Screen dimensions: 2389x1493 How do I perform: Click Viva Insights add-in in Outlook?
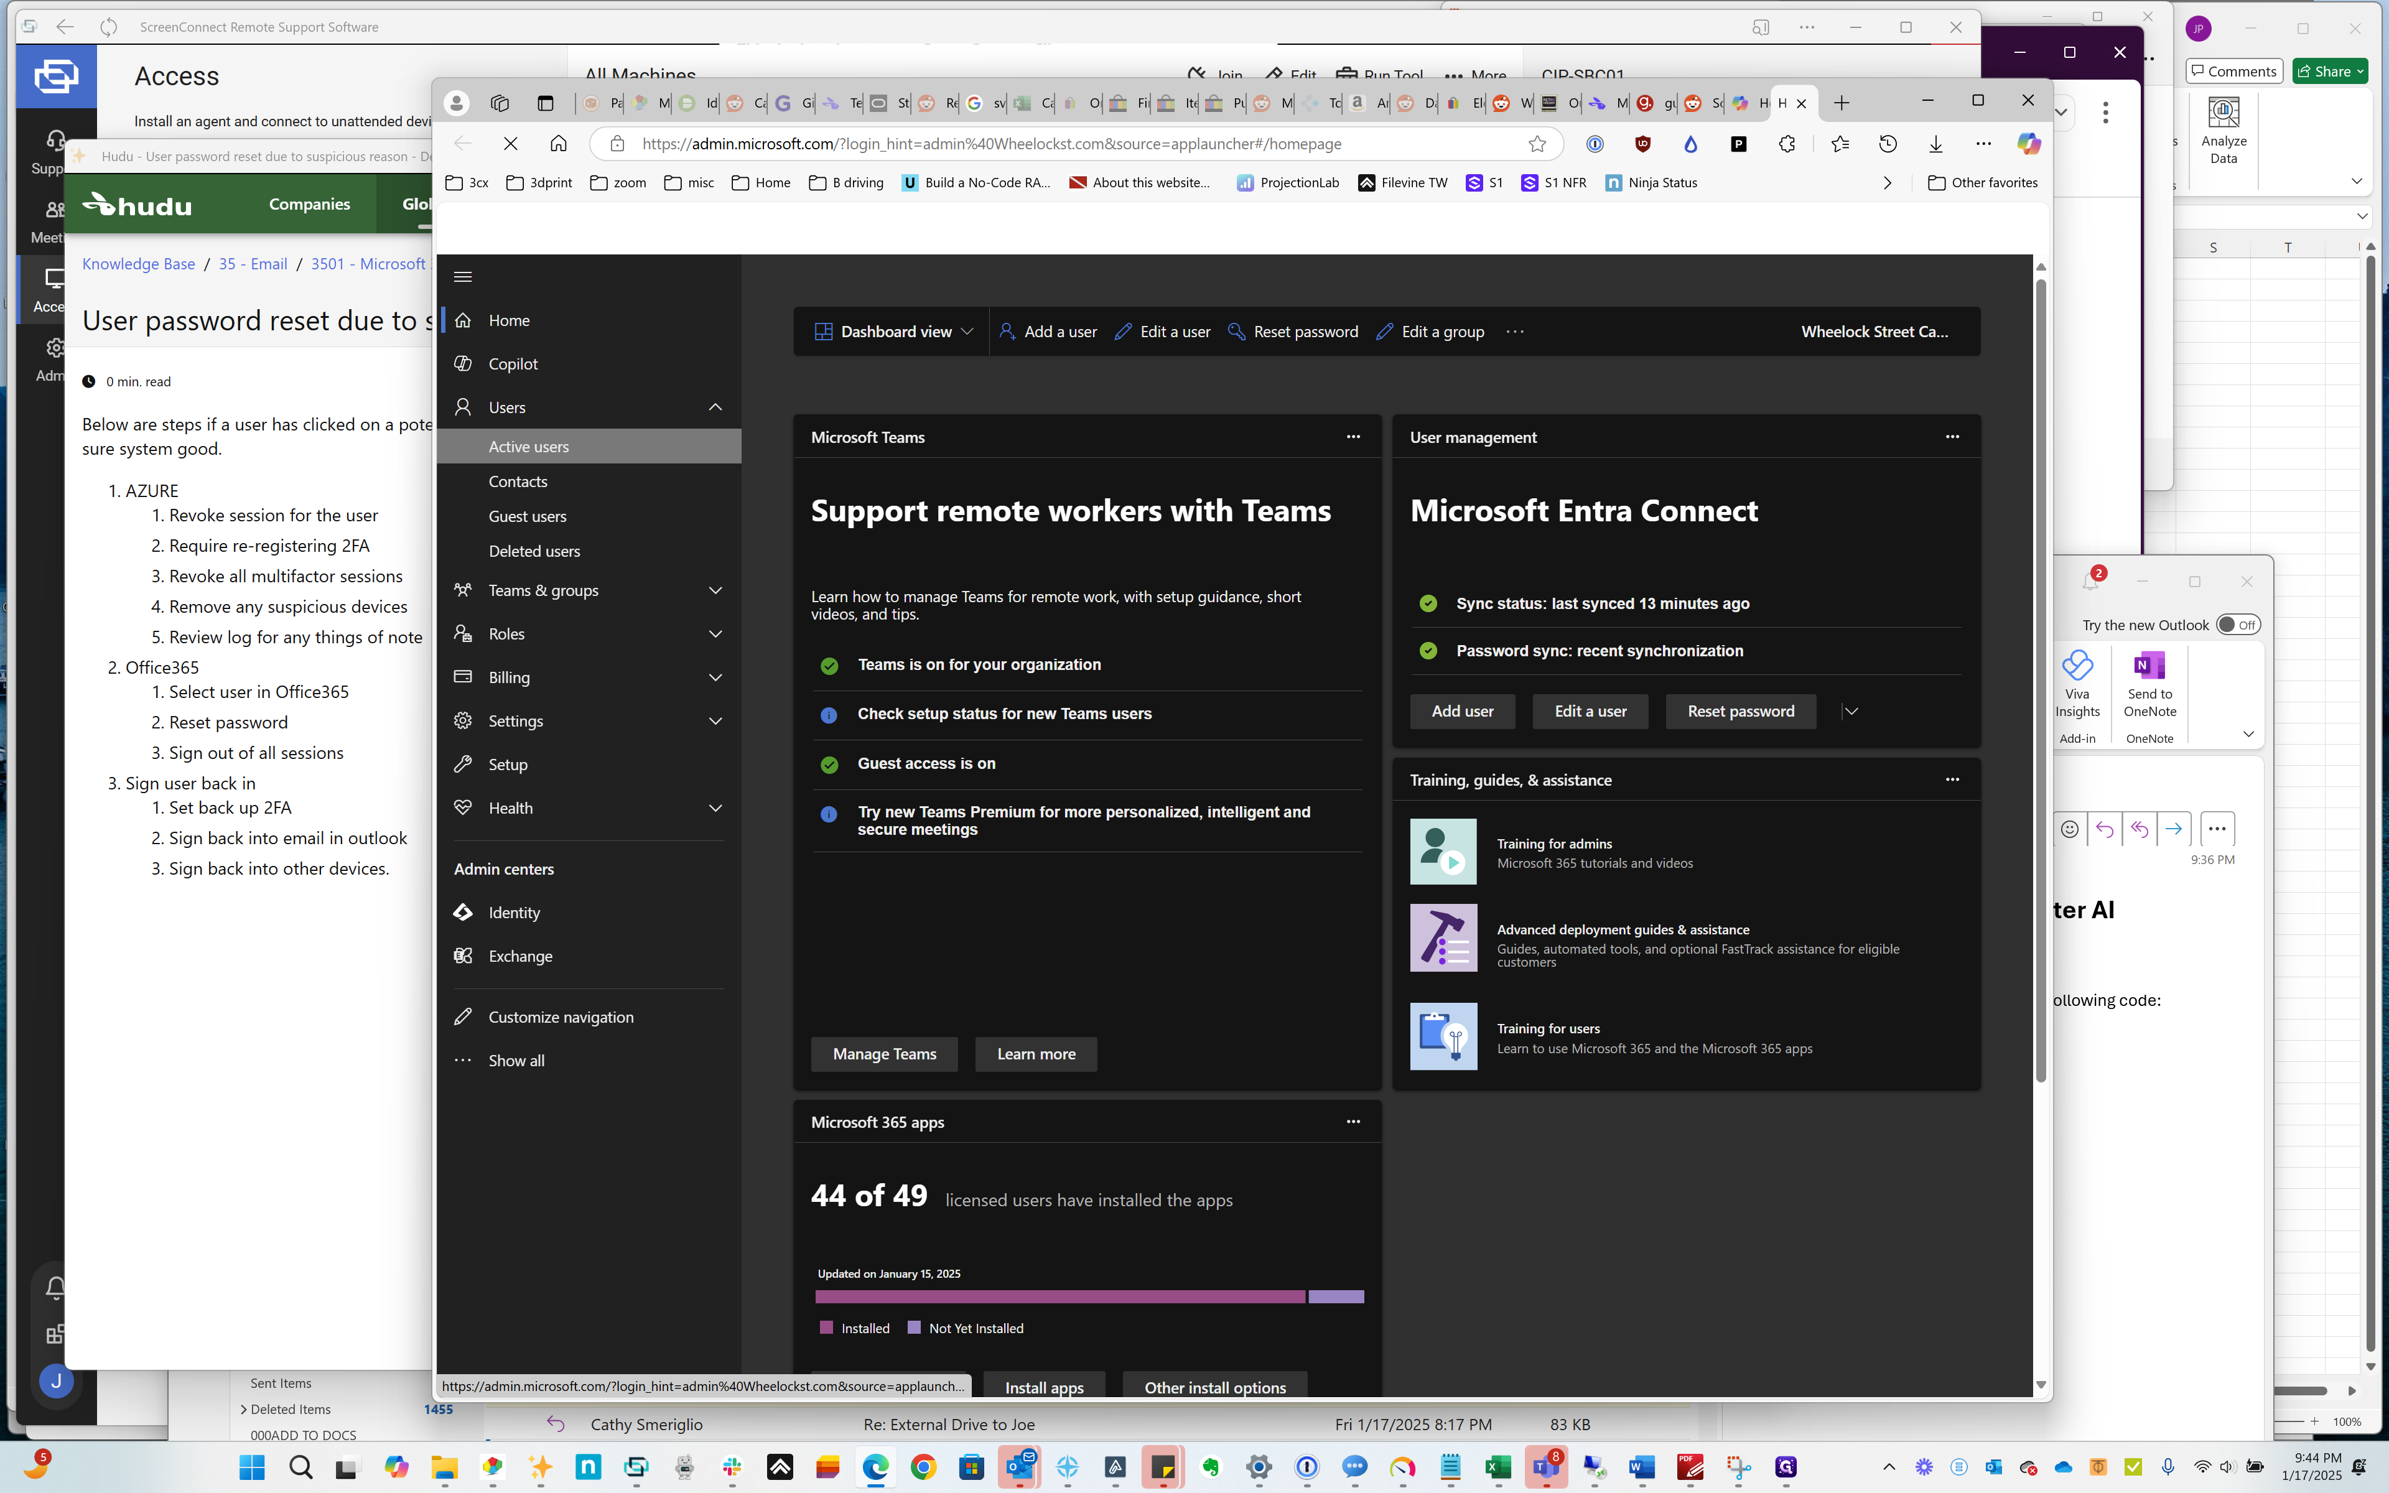[x=2077, y=684]
